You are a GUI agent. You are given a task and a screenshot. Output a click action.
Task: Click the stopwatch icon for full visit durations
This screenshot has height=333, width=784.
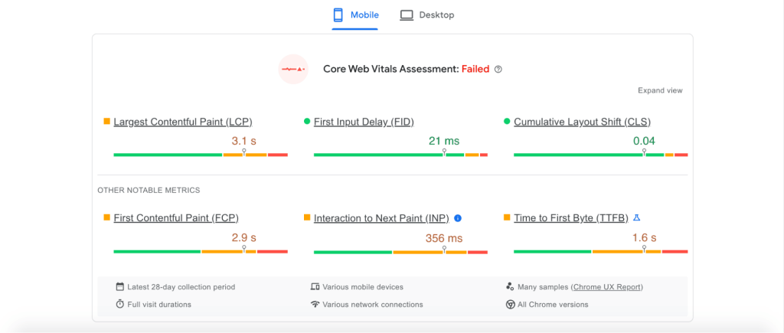point(119,304)
